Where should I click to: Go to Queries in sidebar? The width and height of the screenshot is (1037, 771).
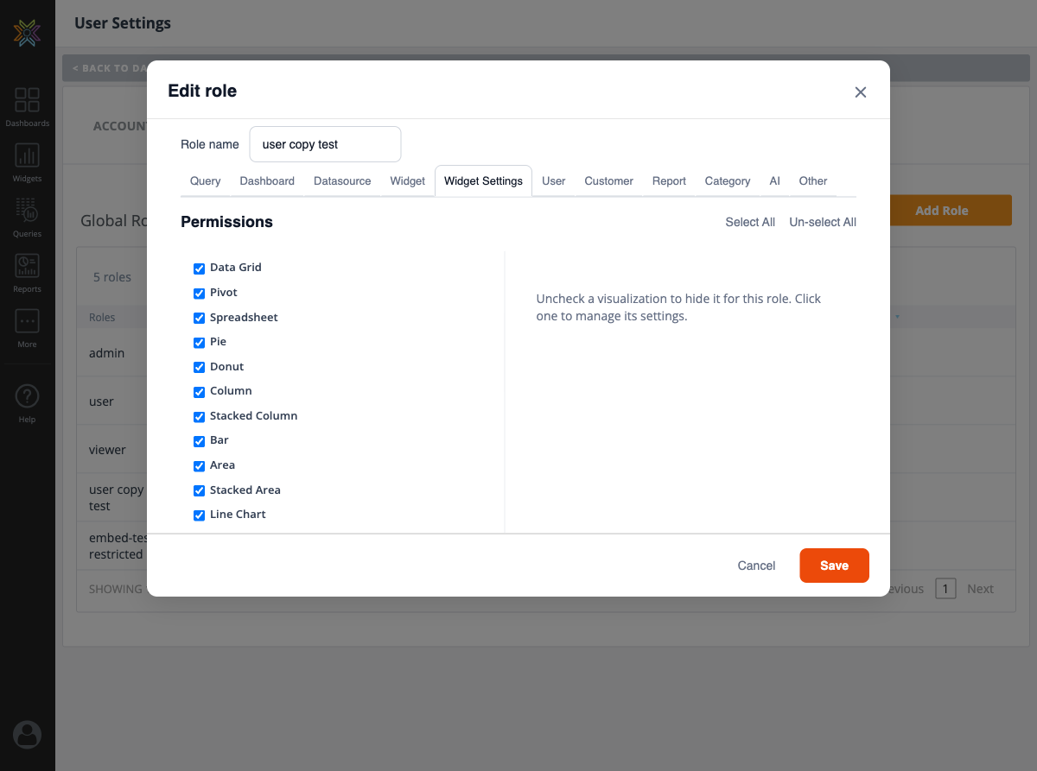28,217
